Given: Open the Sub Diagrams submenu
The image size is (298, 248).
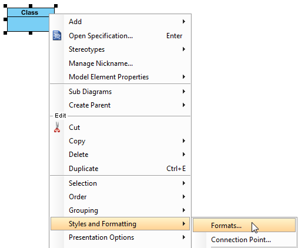Looking at the screenshot, I should tap(120, 92).
